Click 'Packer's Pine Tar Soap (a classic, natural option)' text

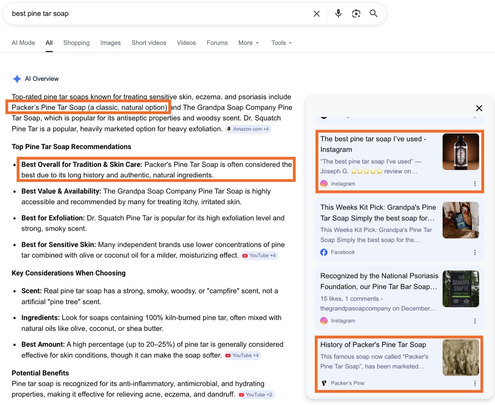point(89,108)
